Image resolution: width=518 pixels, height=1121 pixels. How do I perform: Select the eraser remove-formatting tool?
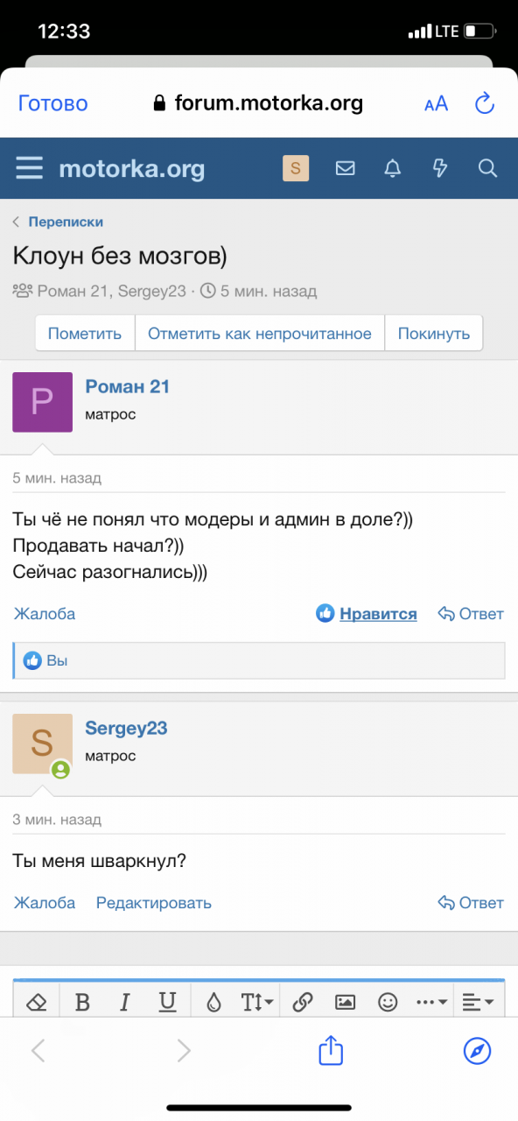(x=38, y=1002)
